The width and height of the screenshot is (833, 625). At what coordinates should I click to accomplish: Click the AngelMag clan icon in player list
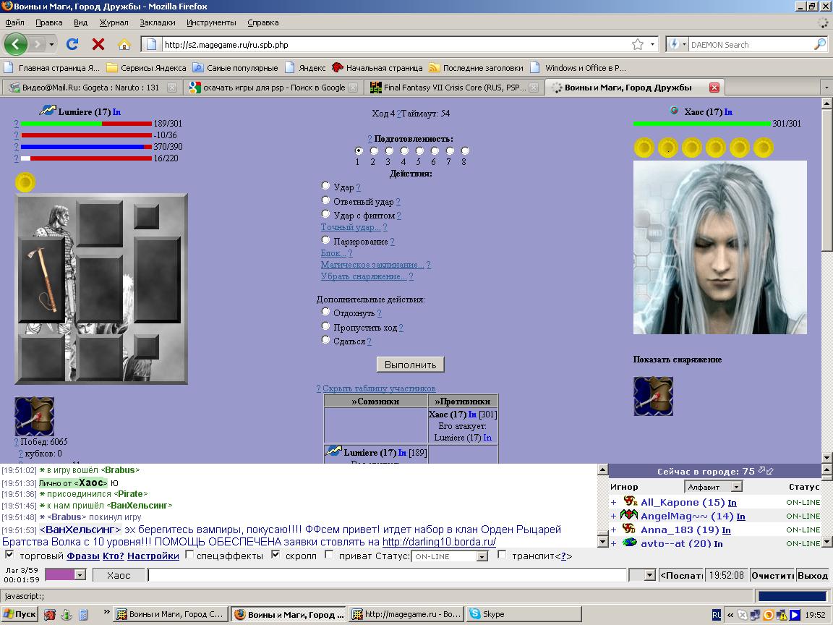(629, 515)
